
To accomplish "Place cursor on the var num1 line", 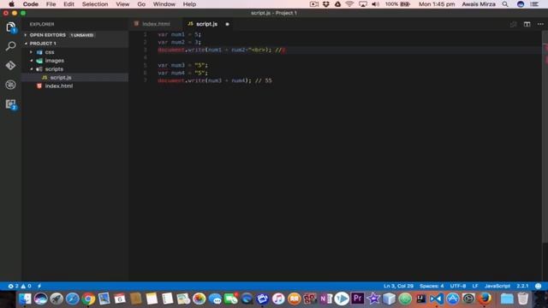I will (179, 34).
